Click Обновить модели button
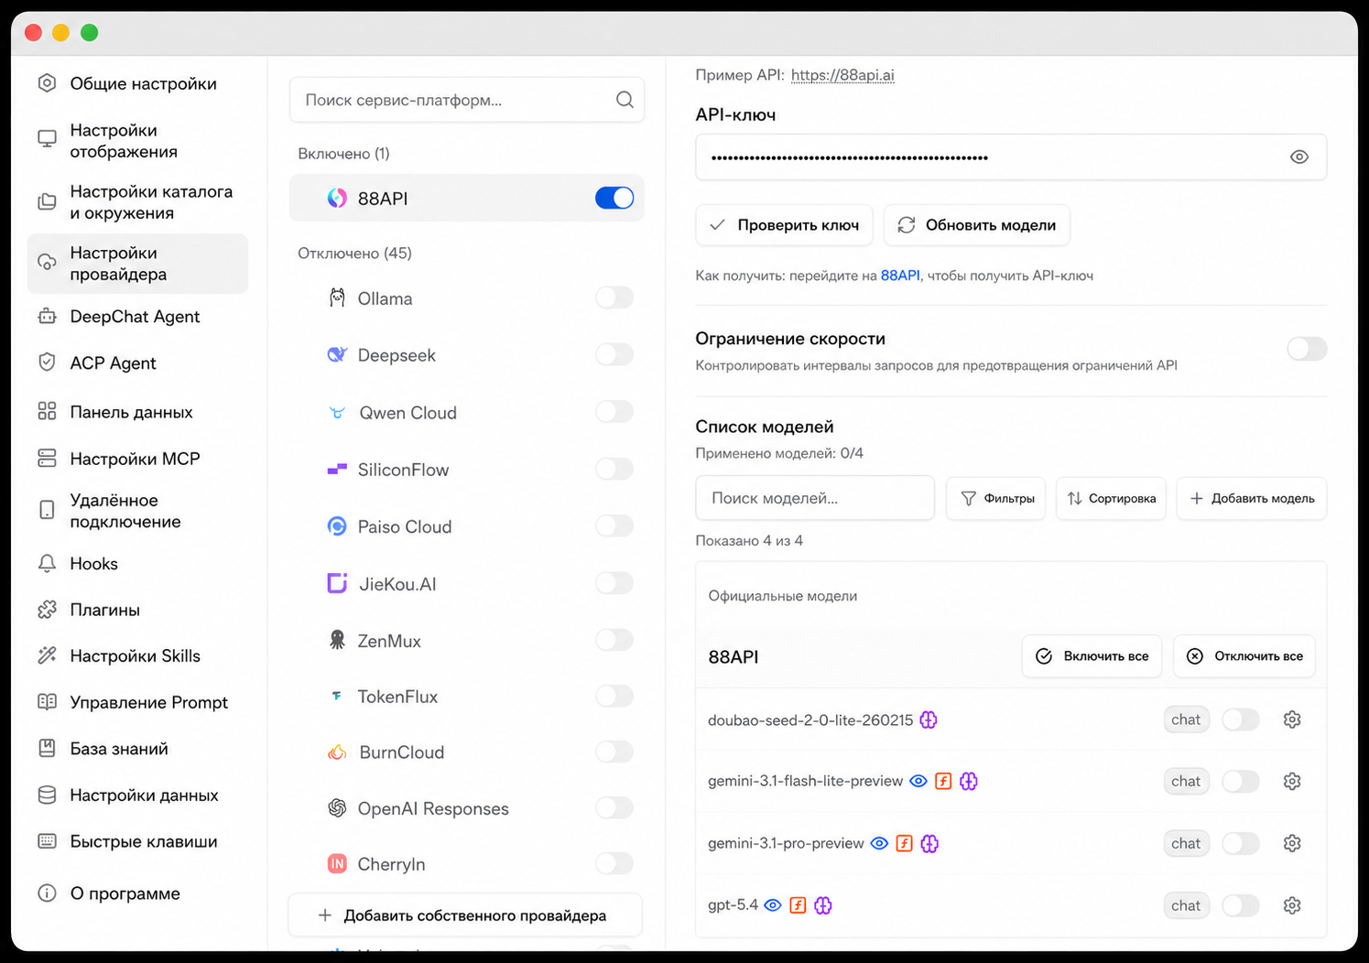Screen dimensions: 1369x963 click(977, 225)
